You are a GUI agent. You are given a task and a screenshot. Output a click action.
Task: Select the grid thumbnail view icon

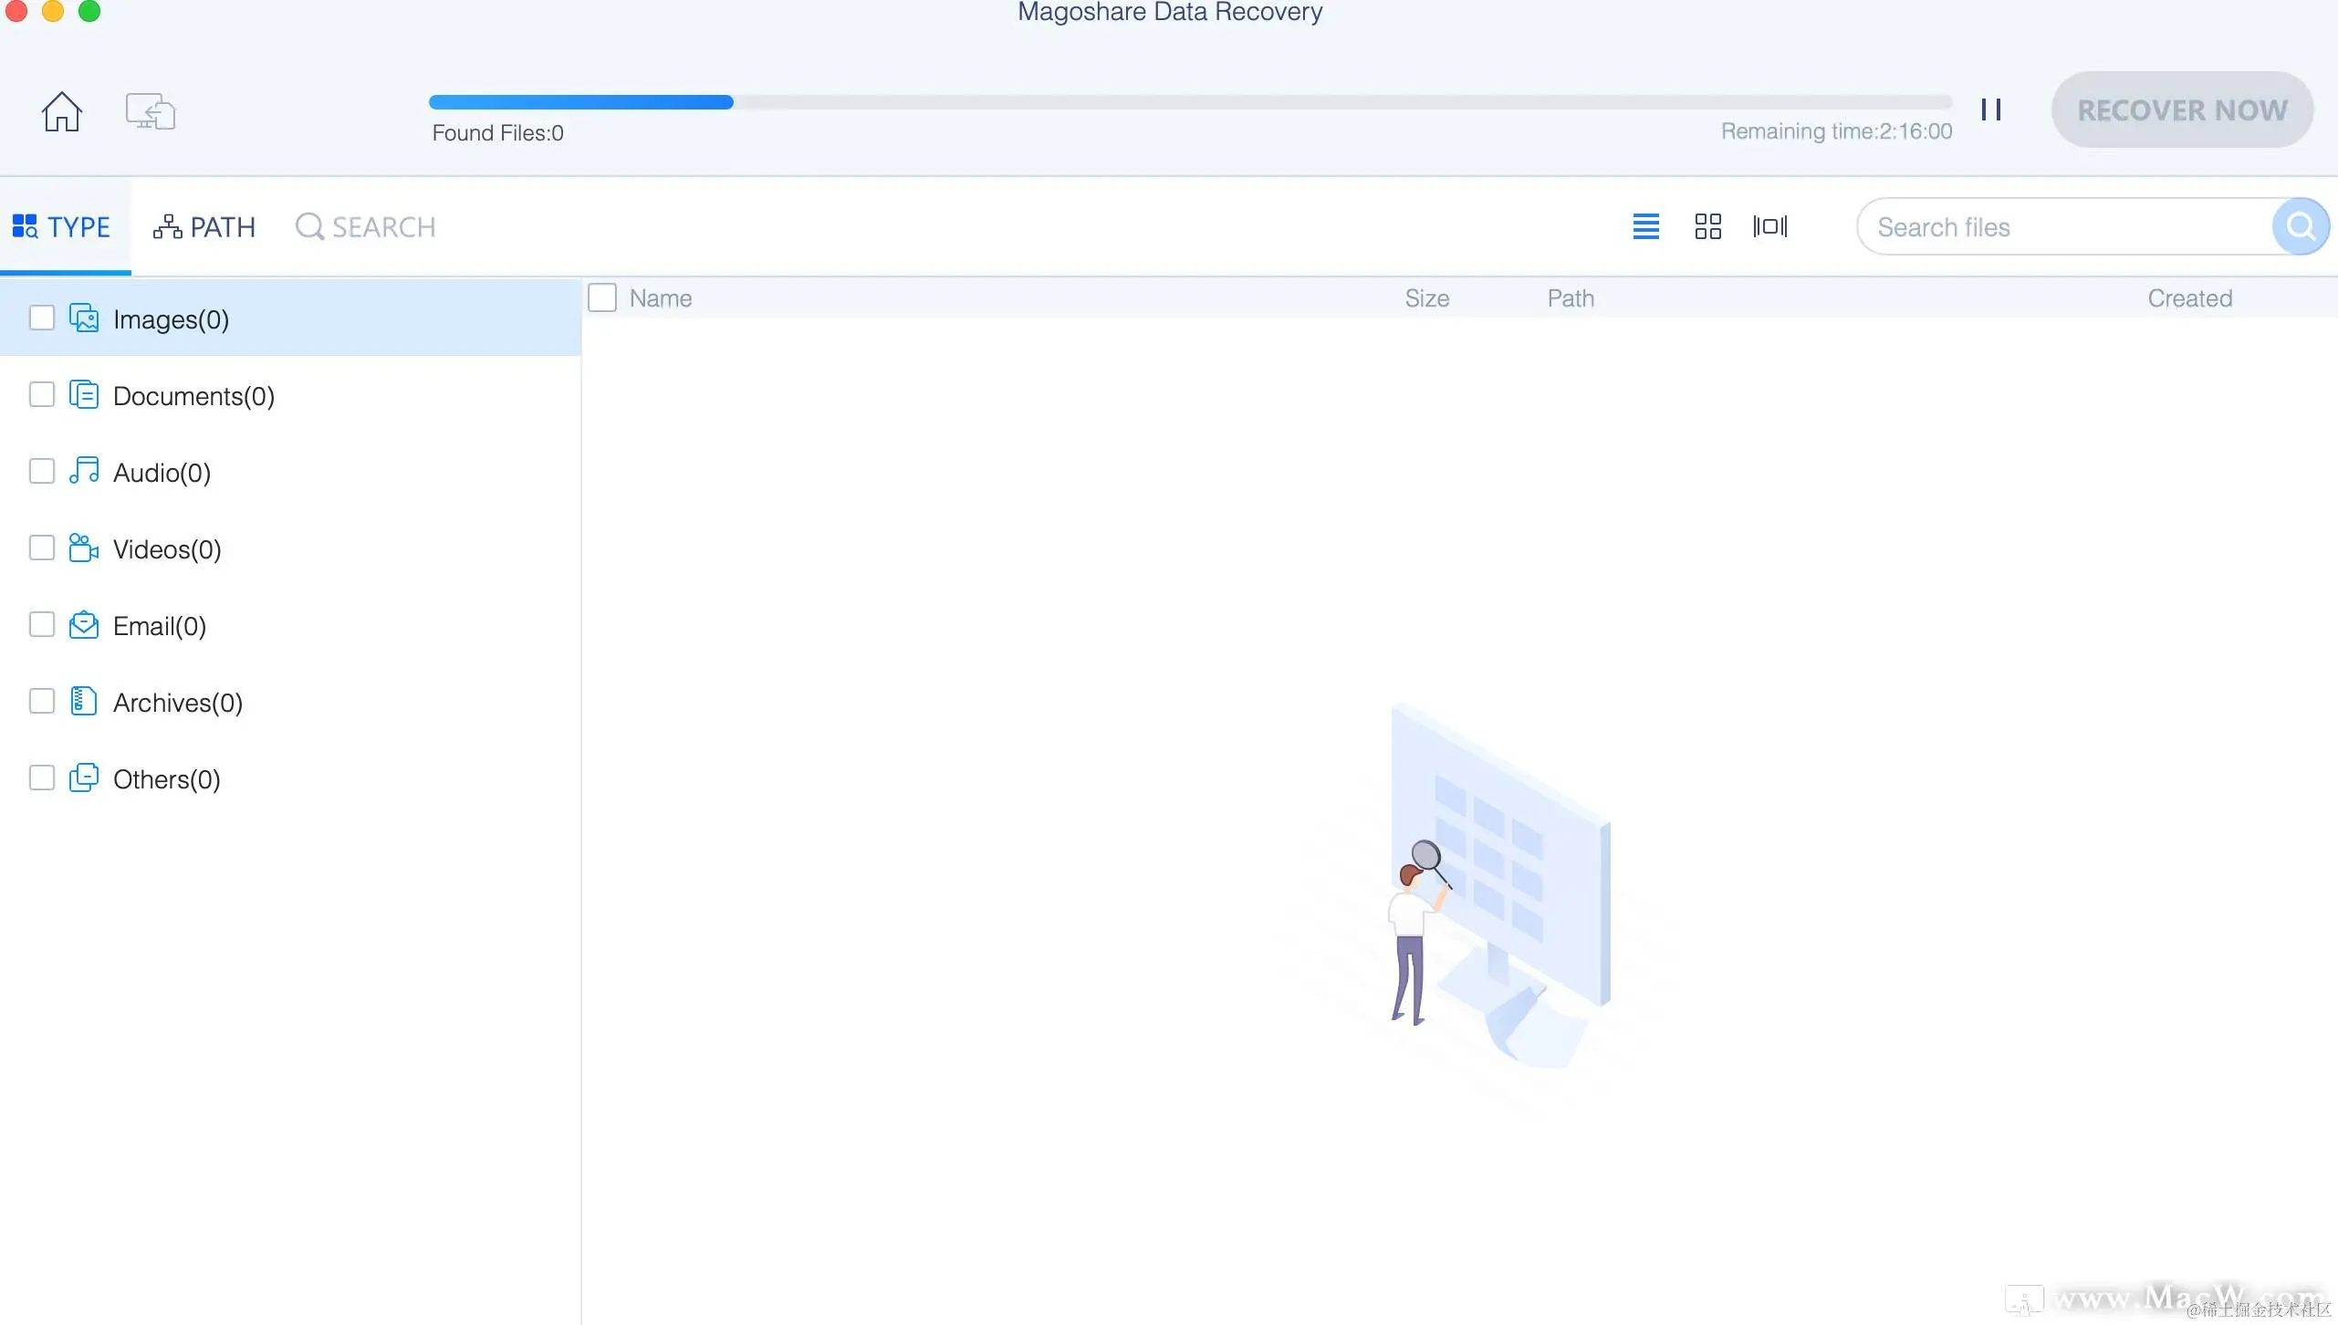click(1707, 226)
